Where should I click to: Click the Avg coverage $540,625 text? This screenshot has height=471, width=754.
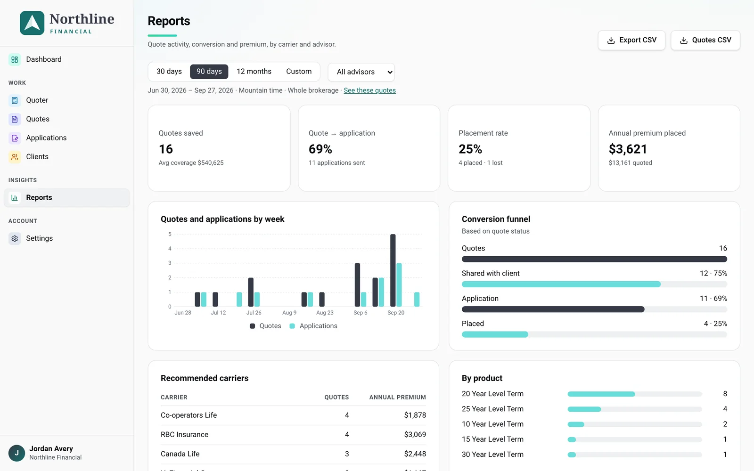[x=191, y=163]
